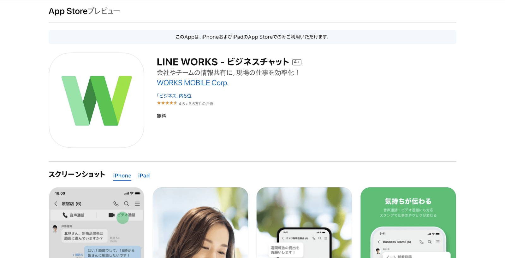Click the search icon in Business Team2 screenshot
The width and height of the screenshot is (505, 258).
click(x=430, y=242)
